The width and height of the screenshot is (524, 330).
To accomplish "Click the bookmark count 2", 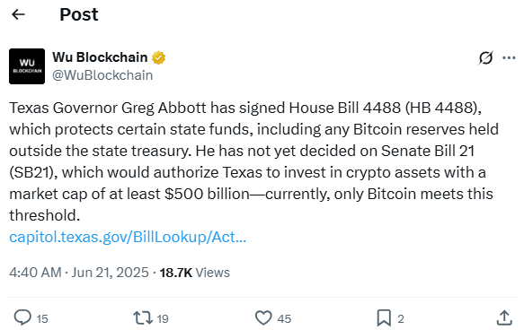I will click(401, 318).
